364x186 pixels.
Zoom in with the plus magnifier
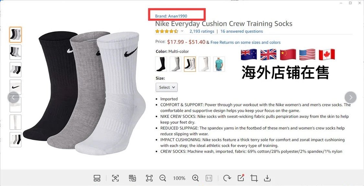pyautogui.click(x=196, y=178)
